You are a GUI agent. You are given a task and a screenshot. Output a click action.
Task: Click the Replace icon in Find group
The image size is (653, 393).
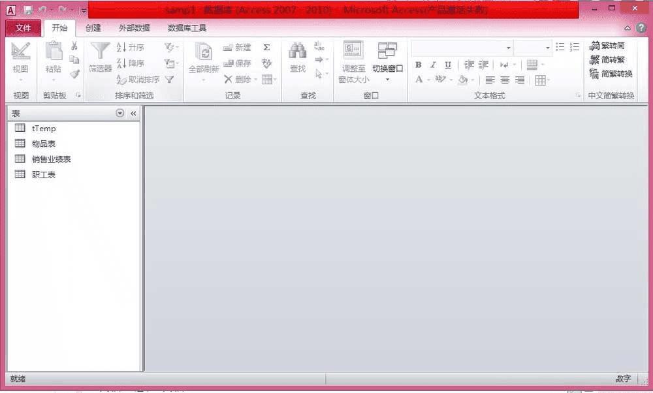[319, 46]
